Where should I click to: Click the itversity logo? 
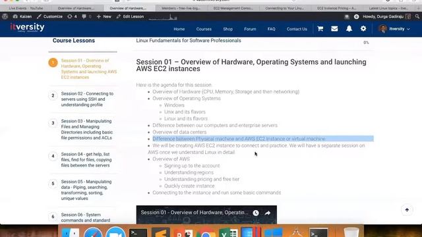tap(27, 27)
